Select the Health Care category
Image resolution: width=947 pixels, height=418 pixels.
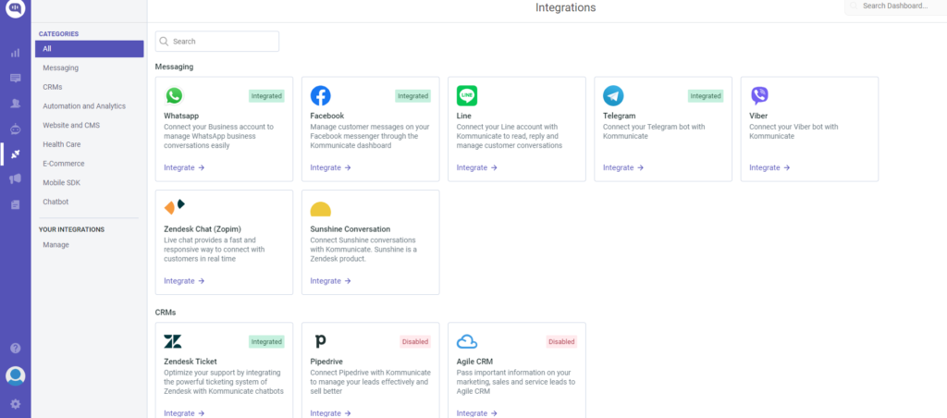point(62,144)
